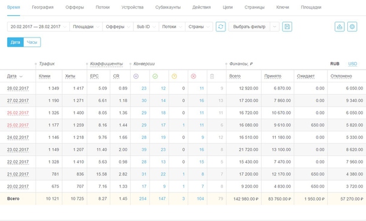Click the save filter icon

click(x=287, y=27)
